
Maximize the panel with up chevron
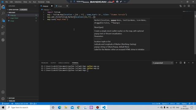[x=189, y=63]
